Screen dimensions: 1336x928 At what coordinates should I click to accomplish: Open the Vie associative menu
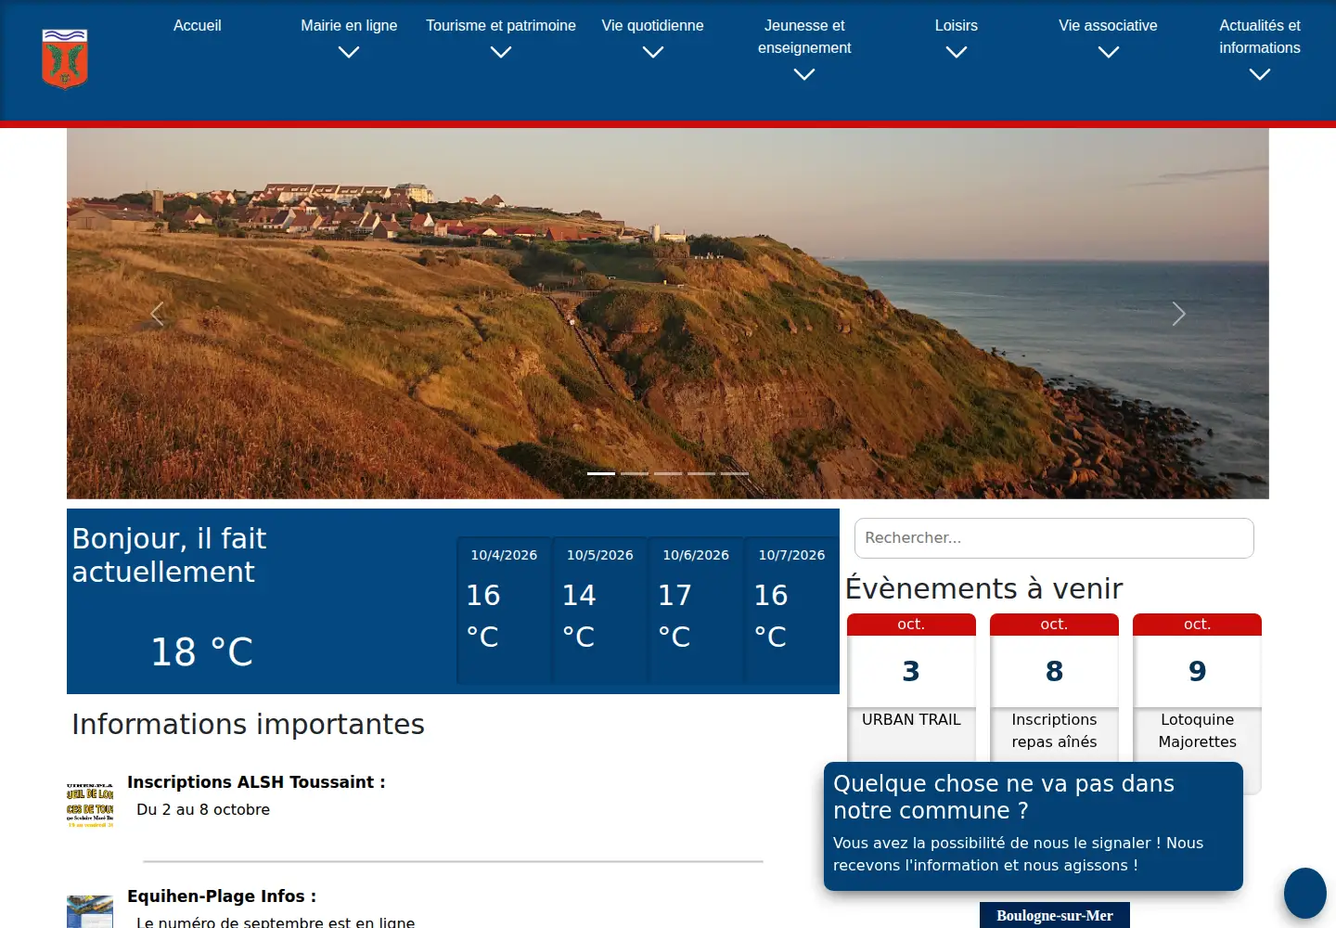click(1109, 26)
